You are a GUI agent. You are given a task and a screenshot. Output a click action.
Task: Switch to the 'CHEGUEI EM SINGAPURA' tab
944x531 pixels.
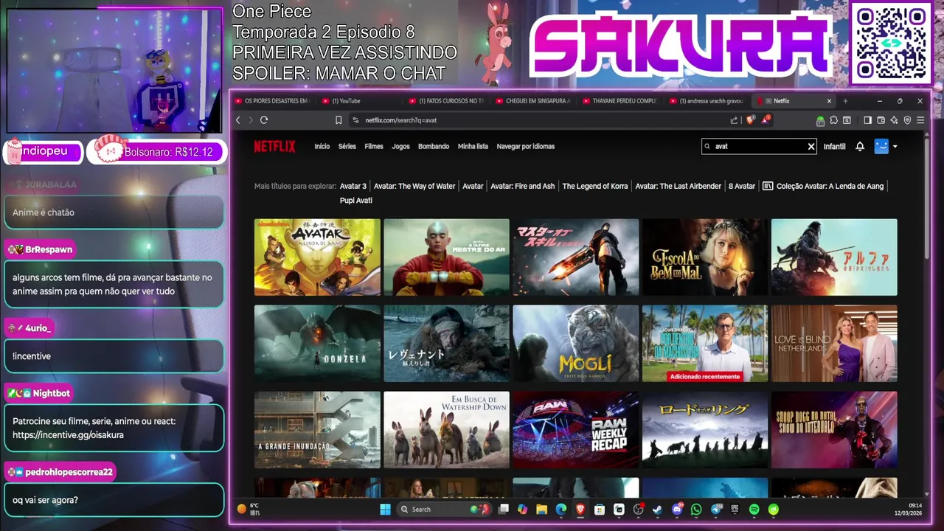[x=535, y=101]
